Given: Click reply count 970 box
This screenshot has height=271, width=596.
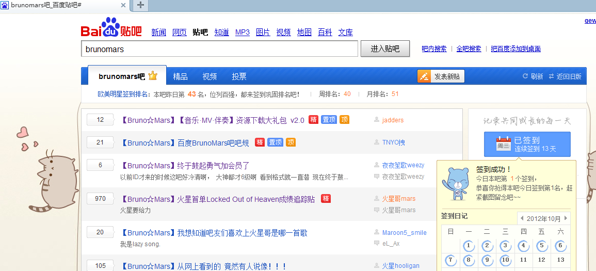Looking at the screenshot, I should (x=100, y=199).
